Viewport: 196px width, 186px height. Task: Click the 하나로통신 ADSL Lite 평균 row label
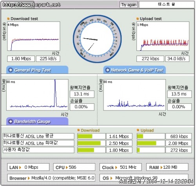tap(38, 136)
